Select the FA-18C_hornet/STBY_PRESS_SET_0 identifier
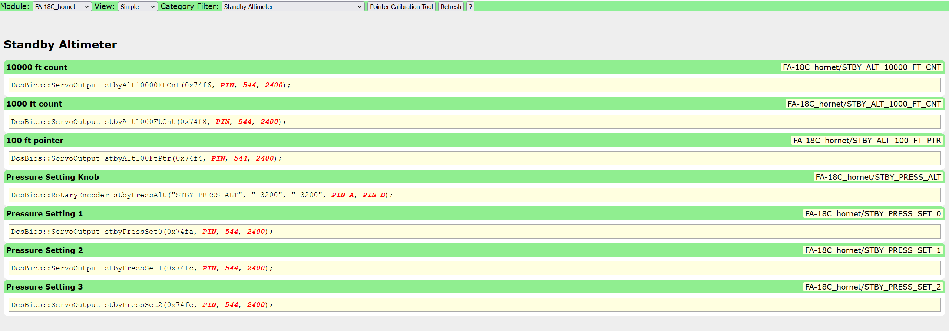949x331 pixels. [x=873, y=214]
